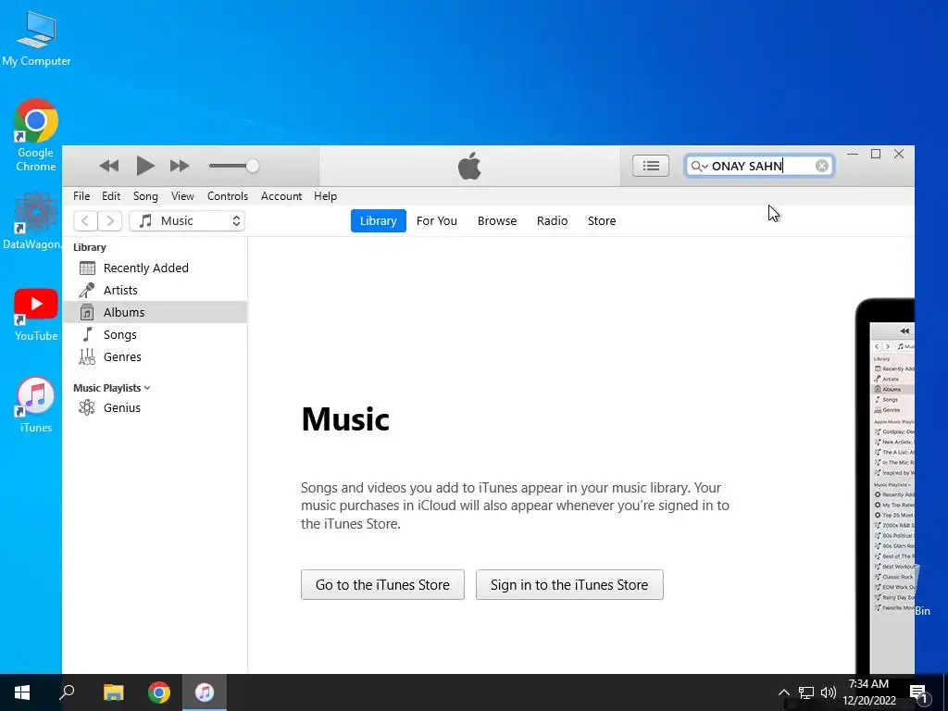The height and width of the screenshot is (711, 948).
Task: Click the Genius atom icon
Action: coord(87,407)
